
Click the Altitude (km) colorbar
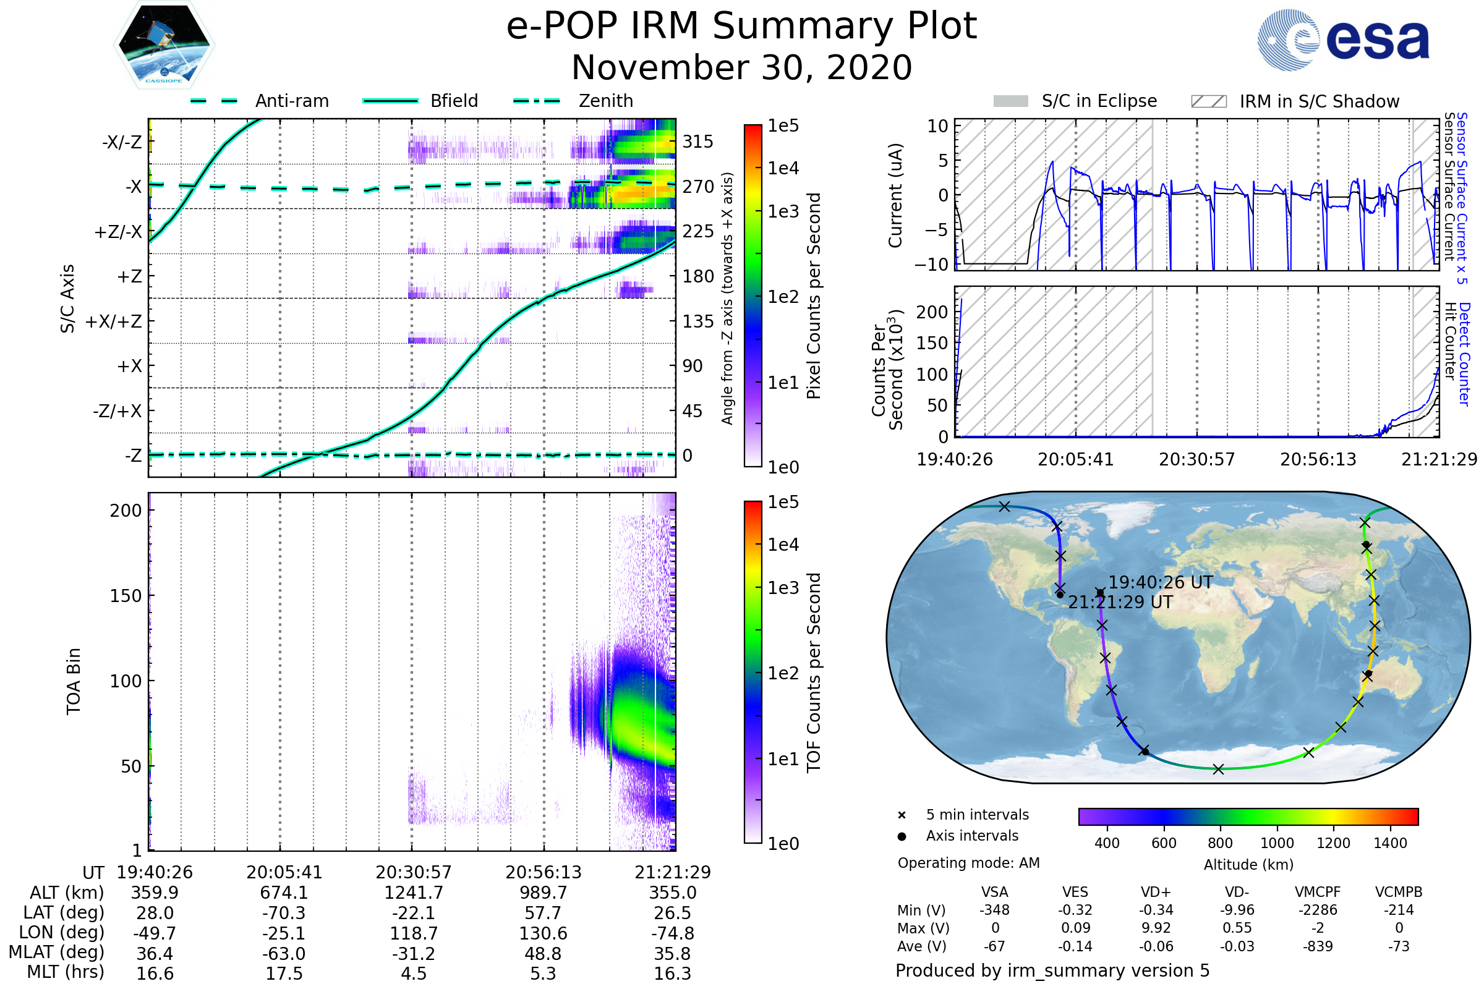1248,817
